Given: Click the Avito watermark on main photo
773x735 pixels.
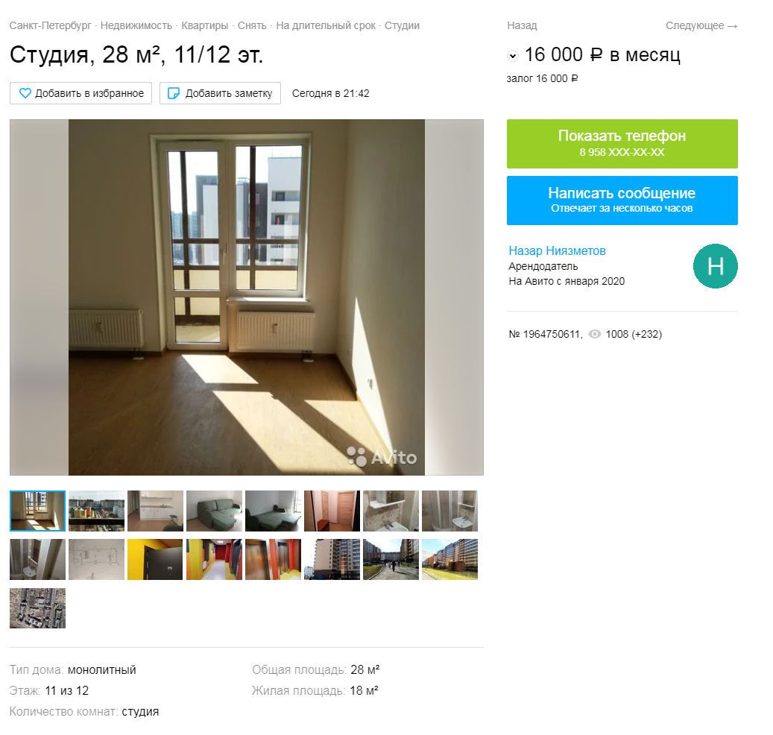Looking at the screenshot, I should coord(382,456).
